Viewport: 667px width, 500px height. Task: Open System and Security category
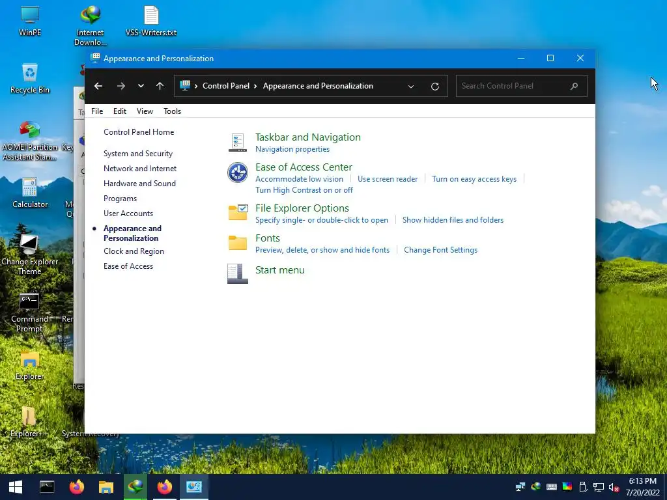pyautogui.click(x=138, y=154)
